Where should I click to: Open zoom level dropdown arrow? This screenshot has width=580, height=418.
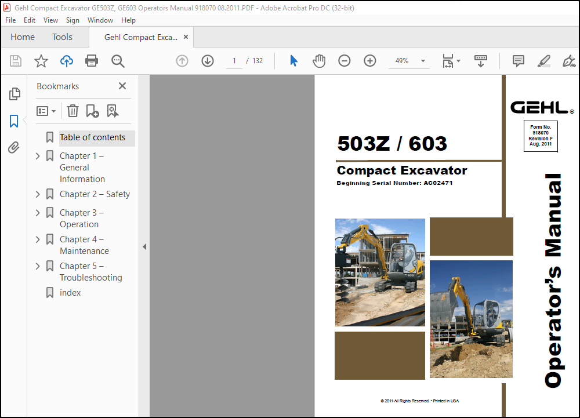[423, 61]
